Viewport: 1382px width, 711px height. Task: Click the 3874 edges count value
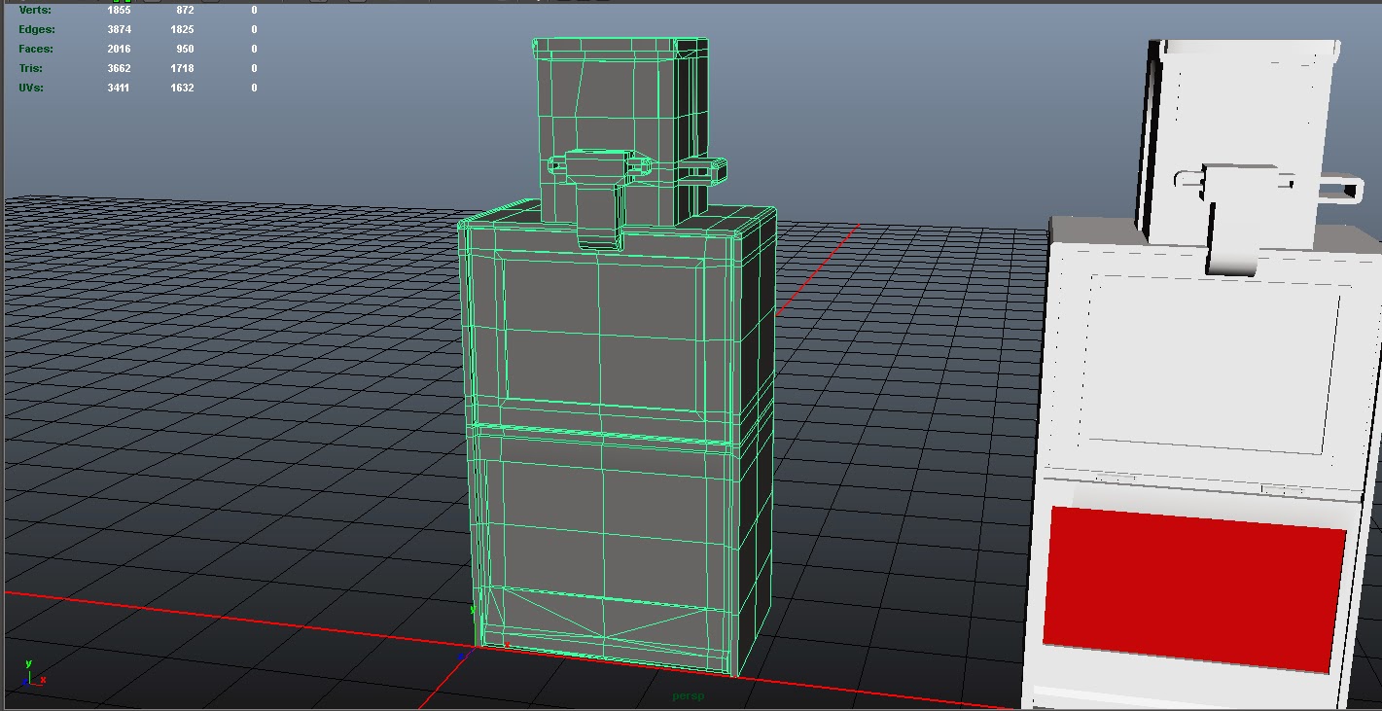tap(119, 29)
